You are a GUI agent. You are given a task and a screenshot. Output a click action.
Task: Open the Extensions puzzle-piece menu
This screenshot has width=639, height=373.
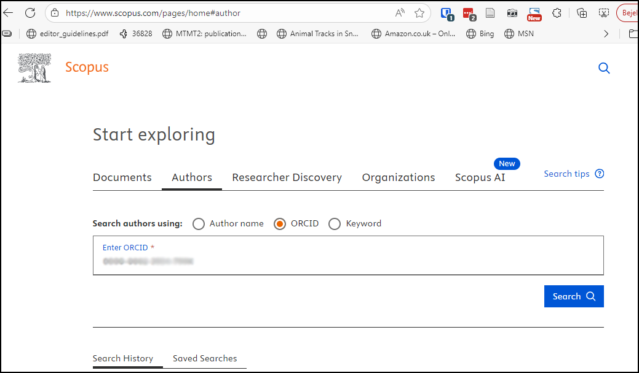pyautogui.click(x=557, y=13)
